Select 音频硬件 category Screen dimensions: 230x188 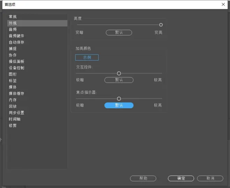point(16,36)
